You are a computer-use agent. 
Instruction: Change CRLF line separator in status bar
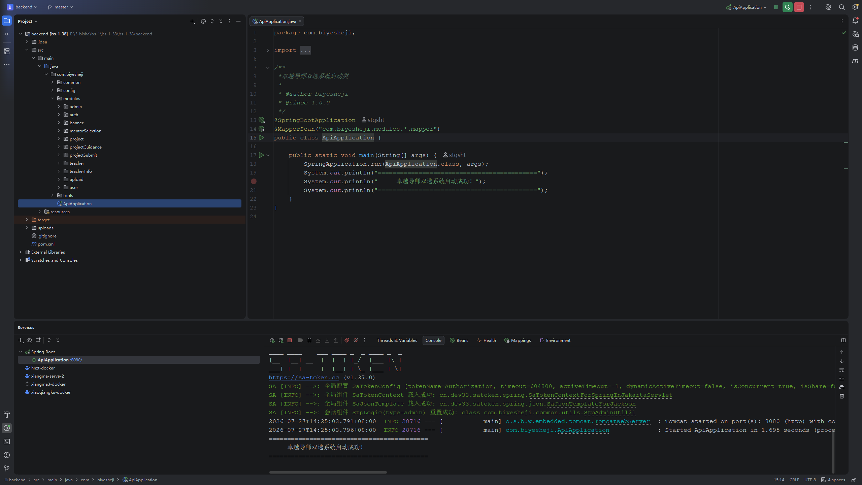pos(794,480)
